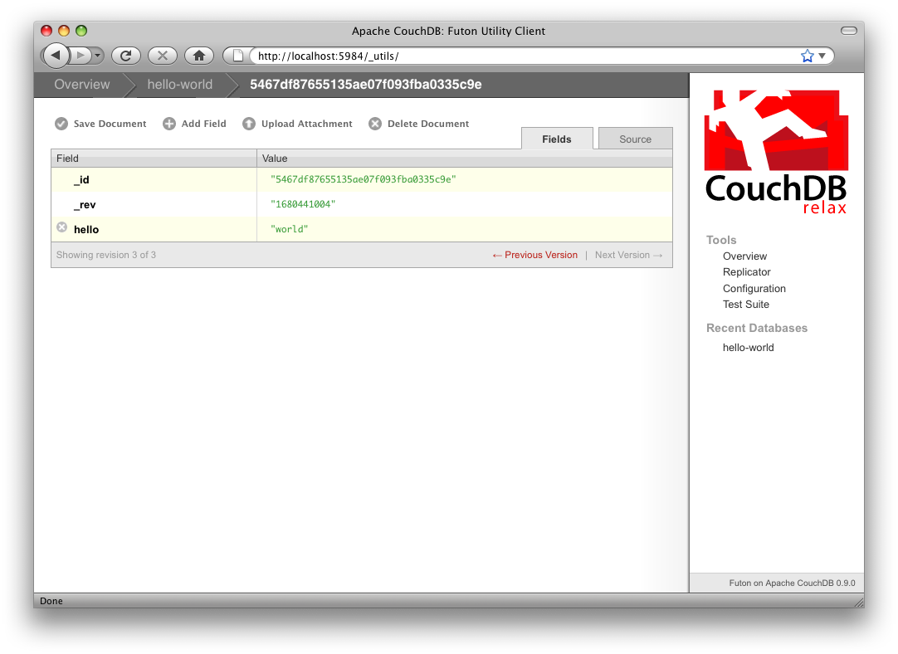Click the Done status bar text
This screenshot has width=898, height=654.
point(51,601)
